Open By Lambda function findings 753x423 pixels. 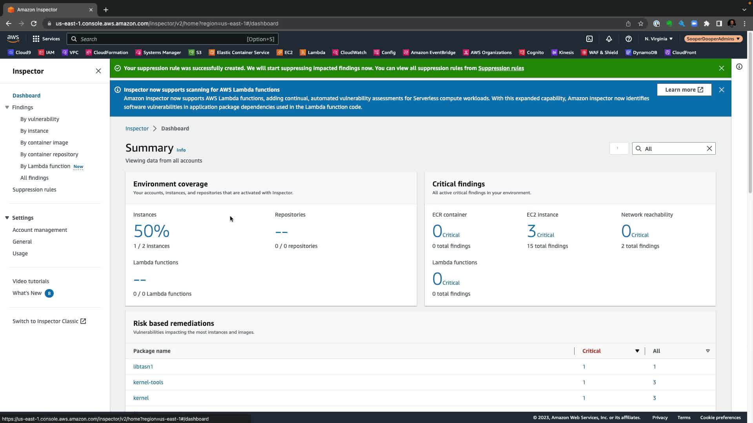click(x=45, y=166)
